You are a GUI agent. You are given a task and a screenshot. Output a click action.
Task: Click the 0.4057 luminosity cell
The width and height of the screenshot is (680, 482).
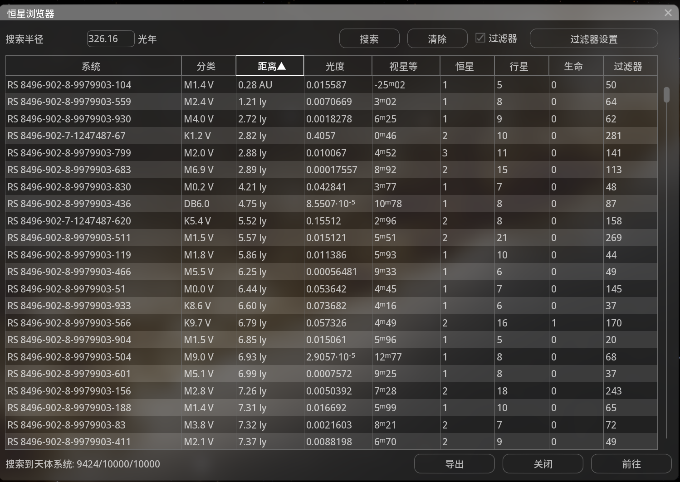coord(338,136)
